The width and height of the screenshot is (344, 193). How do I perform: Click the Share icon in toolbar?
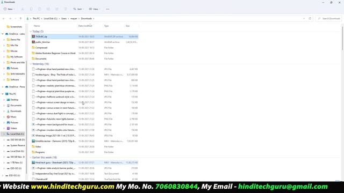pyautogui.click(x=57, y=9)
